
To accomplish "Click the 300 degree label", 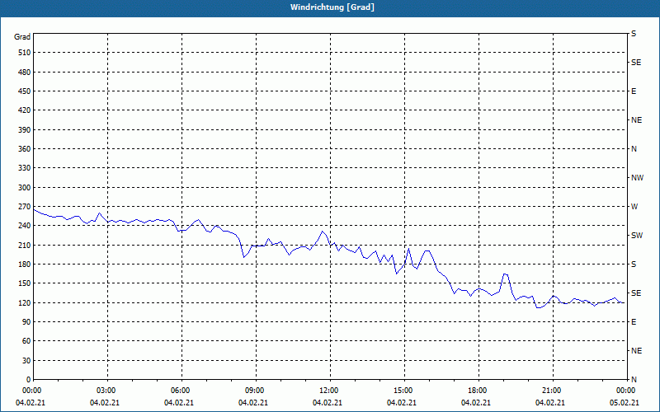I will click(25, 187).
